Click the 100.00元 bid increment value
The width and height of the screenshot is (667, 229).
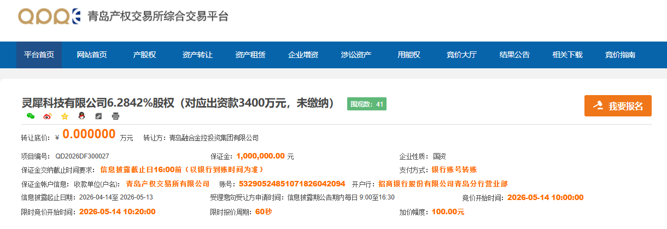pos(448,212)
